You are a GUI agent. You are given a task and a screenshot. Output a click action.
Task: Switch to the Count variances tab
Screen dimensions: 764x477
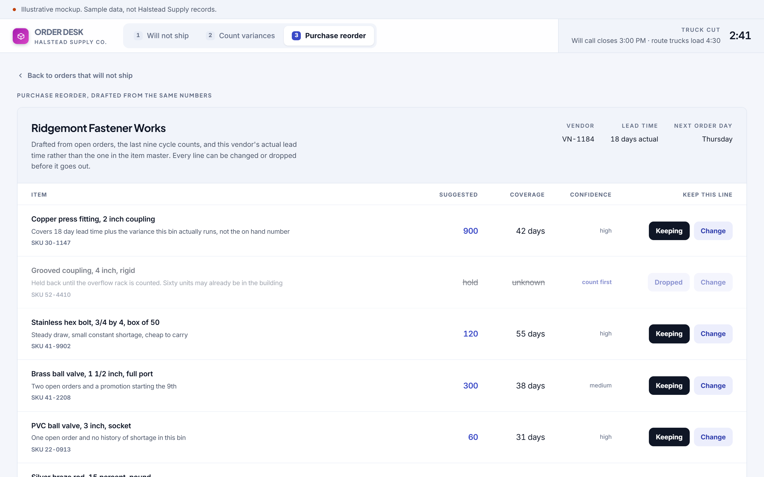240,36
